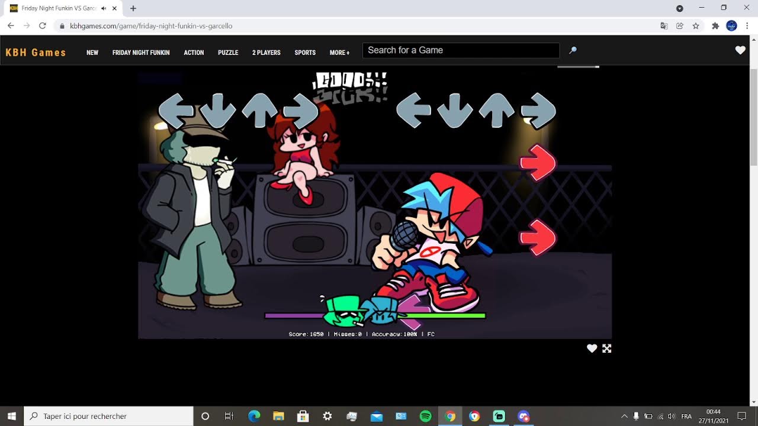Open a new browser tab
This screenshot has width=758, height=426.
[133, 8]
